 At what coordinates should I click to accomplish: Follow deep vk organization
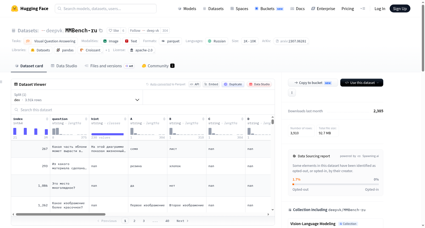click(x=144, y=30)
